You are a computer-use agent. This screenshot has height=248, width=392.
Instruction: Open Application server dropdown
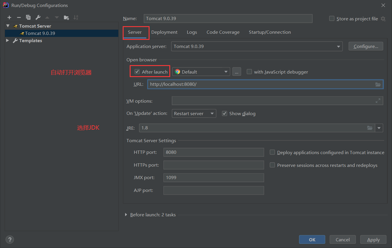coord(257,47)
